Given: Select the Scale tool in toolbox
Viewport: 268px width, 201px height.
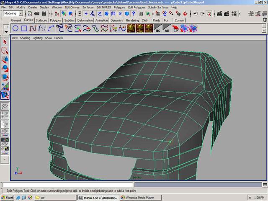Looking at the screenshot, I should [x=5, y=77].
